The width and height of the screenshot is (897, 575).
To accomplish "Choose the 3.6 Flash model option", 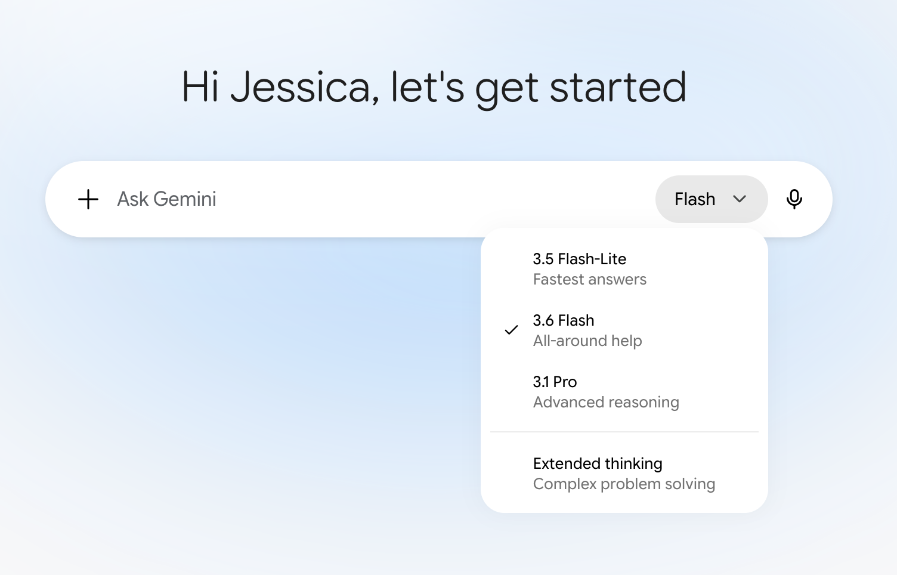I will tap(624, 330).
